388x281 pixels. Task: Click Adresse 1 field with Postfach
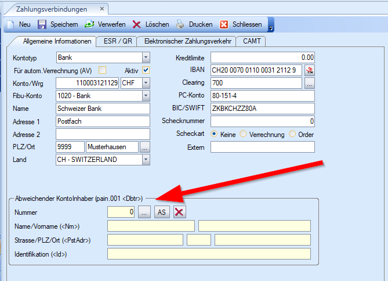point(103,121)
